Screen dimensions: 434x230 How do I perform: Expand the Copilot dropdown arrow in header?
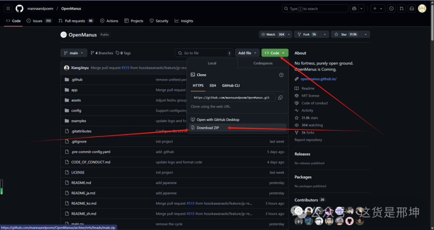[361, 8]
